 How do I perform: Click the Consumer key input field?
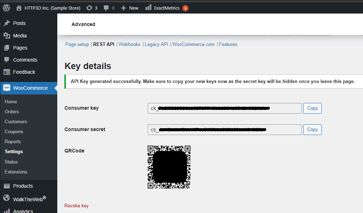click(225, 108)
